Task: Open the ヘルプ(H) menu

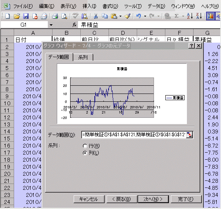Action: coord(210,6)
